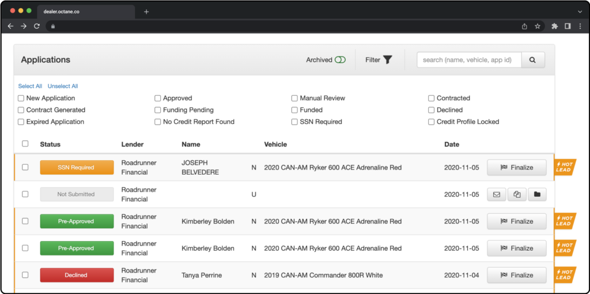Image resolution: width=590 pixels, height=294 pixels.
Task: Click the magnifying glass search button
Action: (533, 60)
